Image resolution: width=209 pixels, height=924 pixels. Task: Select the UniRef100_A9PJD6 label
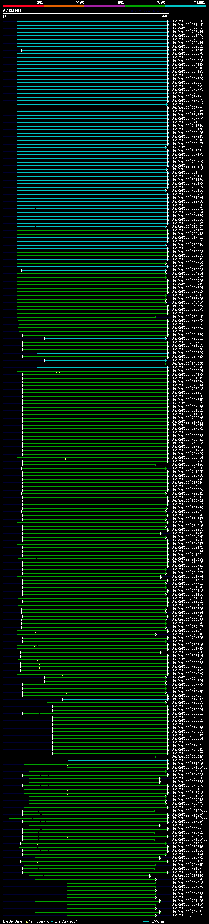pos(187,133)
